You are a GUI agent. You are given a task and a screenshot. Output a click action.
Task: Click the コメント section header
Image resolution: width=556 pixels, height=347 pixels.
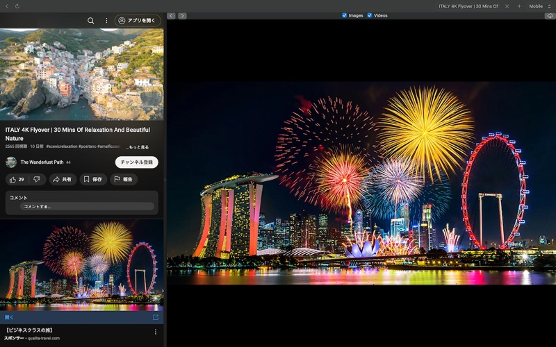(x=19, y=198)
